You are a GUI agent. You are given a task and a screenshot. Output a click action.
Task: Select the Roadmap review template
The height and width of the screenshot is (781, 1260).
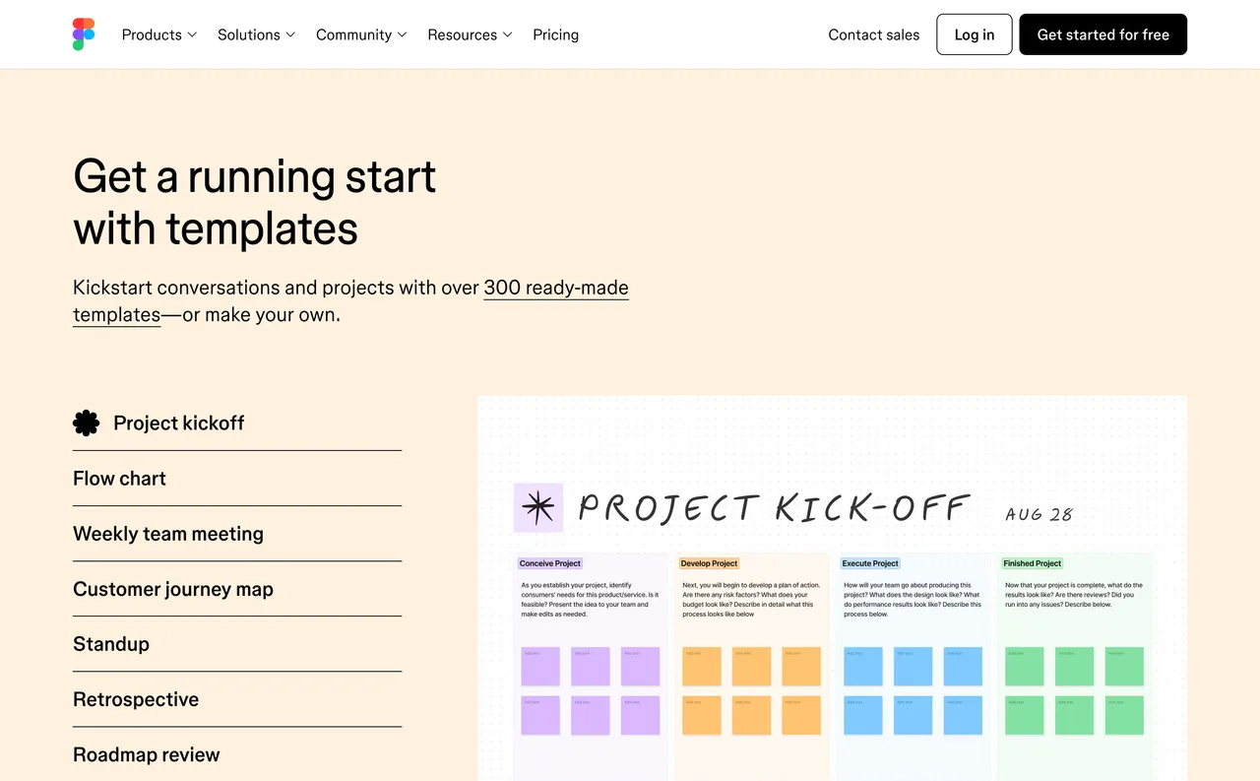coord(146,754)
